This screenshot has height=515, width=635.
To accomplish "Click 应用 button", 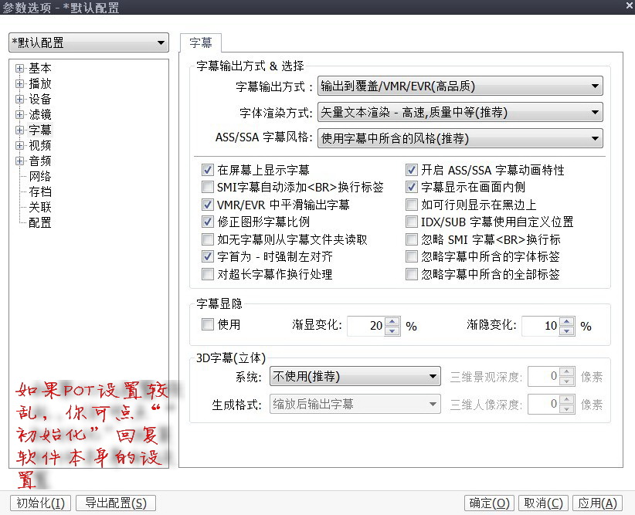I will point(598,503).
